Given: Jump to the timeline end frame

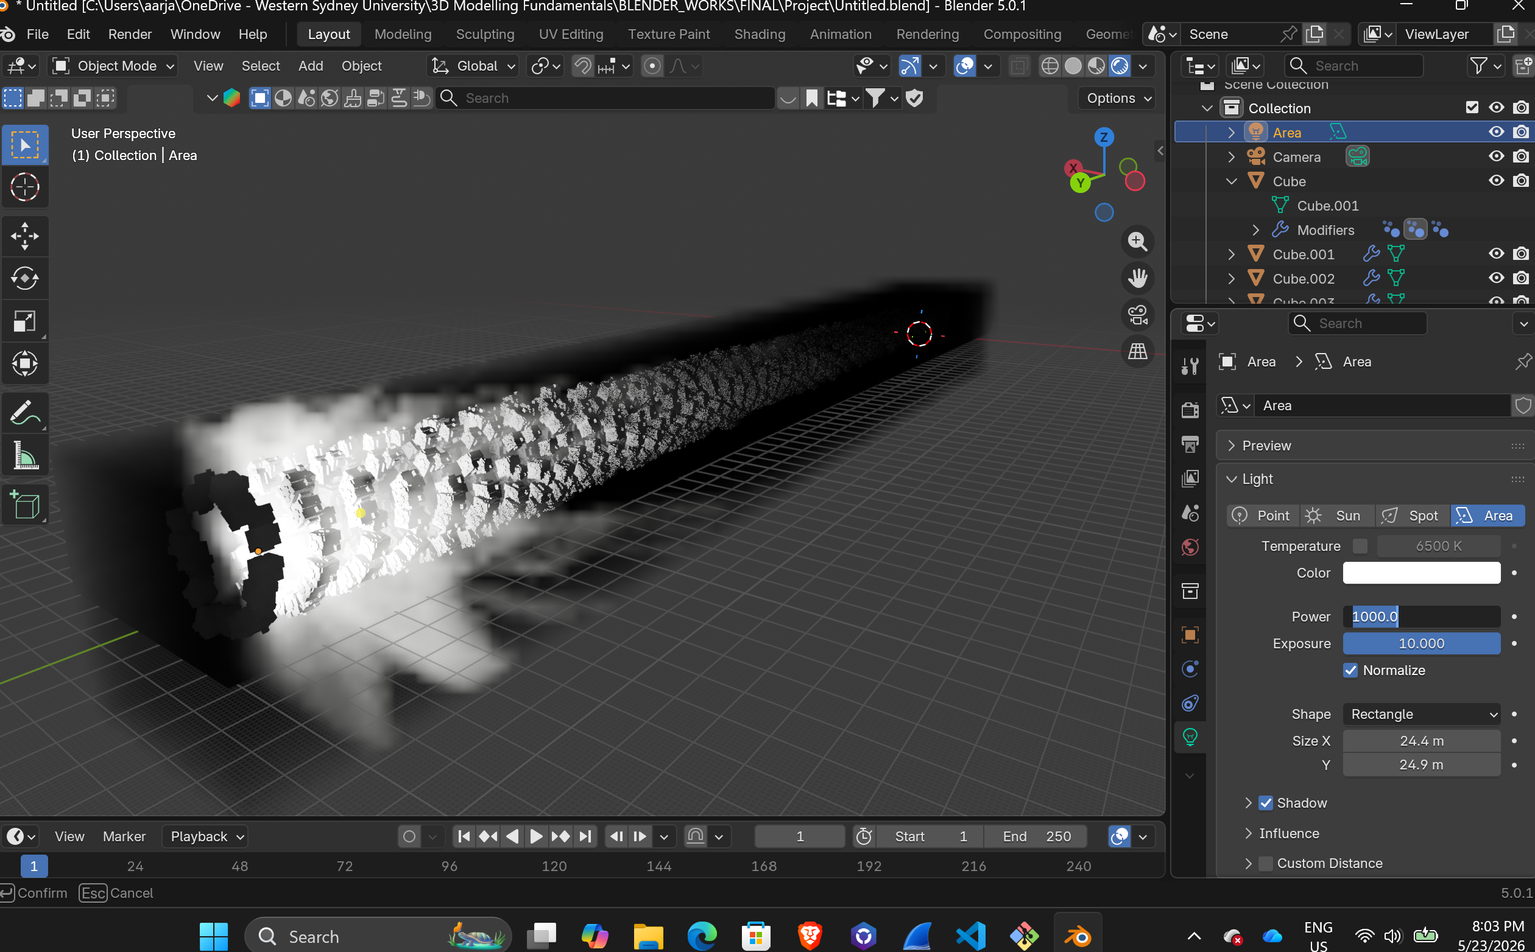Looking at the screenshot, I should point(585,837).
